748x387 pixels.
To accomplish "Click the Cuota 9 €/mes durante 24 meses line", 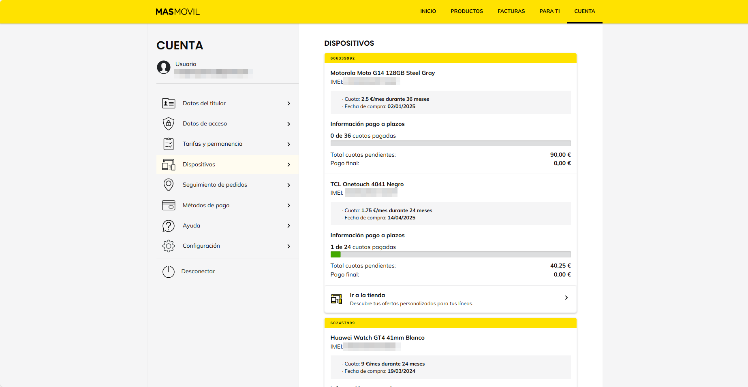I will 383,364.
